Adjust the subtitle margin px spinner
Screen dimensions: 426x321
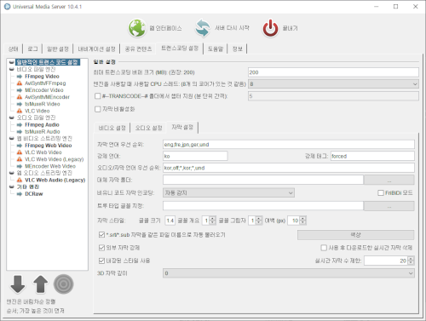302,221
